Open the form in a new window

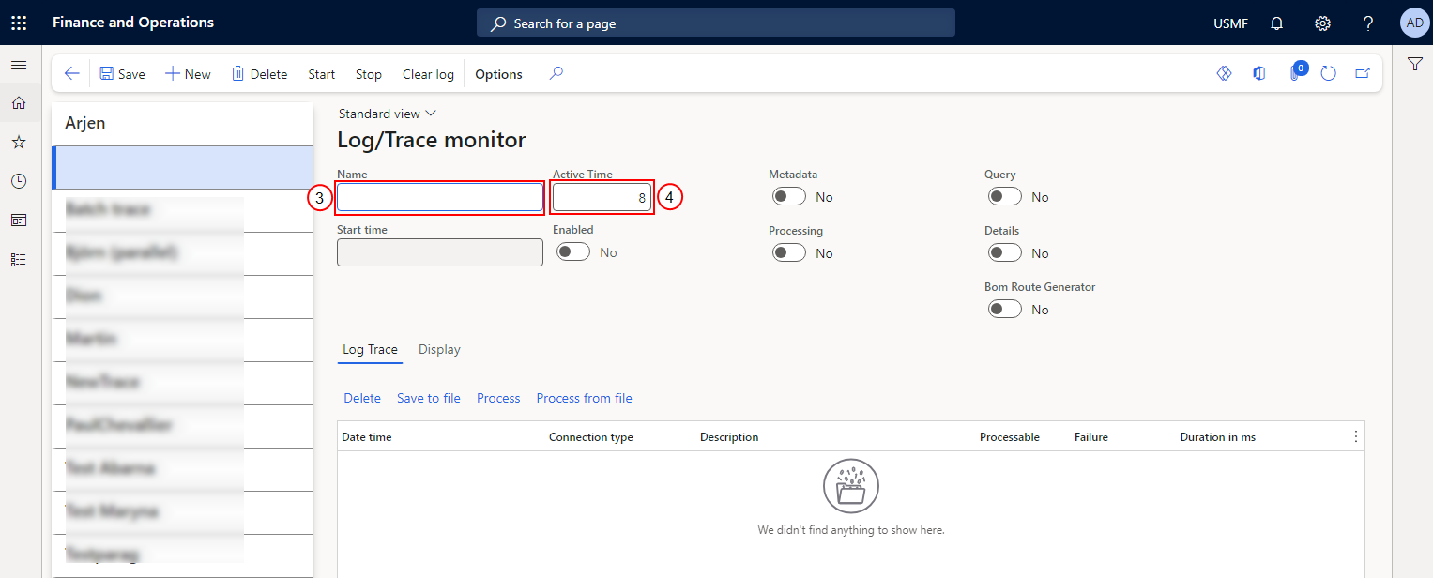[1363, 73]
